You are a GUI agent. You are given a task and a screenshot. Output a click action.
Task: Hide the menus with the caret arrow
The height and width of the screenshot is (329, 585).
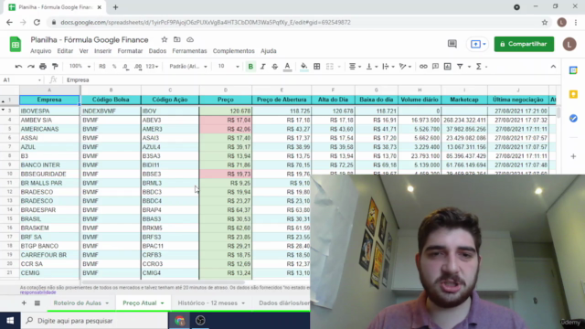(x=553, y=67)
